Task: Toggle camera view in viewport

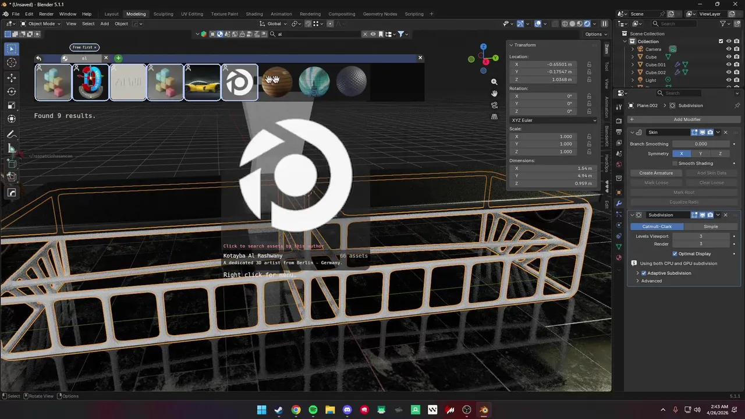Action: pyautogui.click(x=494, y=105)
